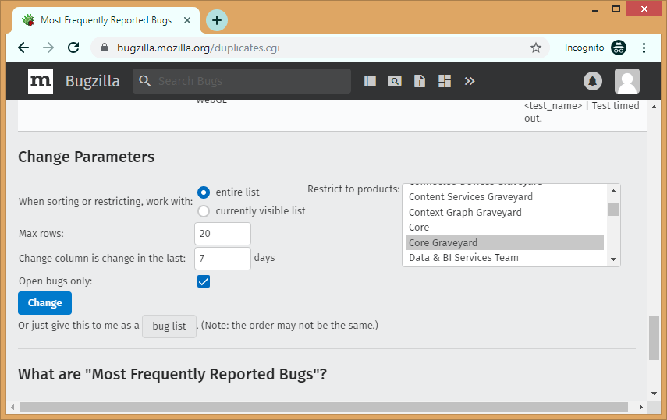Image resolution: width=667 pixels, height=420 pixels.
Task: Select Data & BI Services Team
Action: [x=505, y=258]
